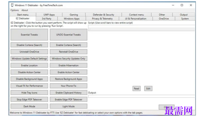Click Disable Cortana (Search)

pyautogui.click(x=29, y=45)
